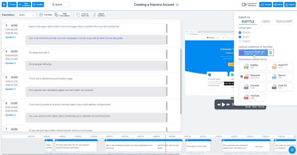This screenshot has width=297, height=155.
Task: Edit the Dutch text 'Ga je gang en klik erop.'
Action: [96, 66]
